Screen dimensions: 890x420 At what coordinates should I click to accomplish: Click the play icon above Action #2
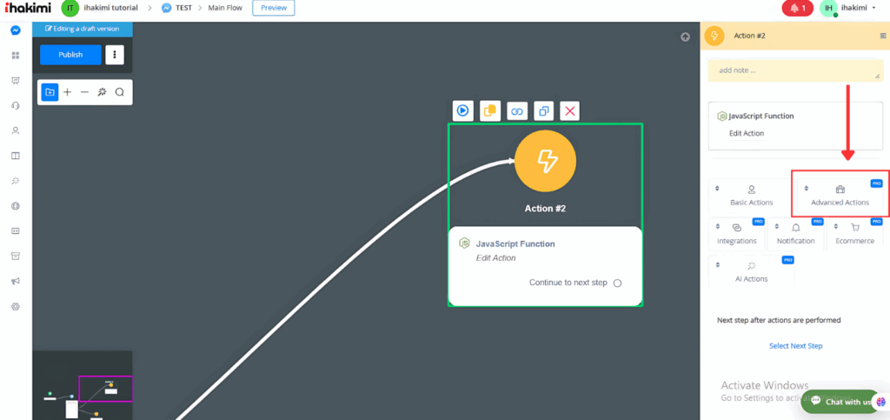[462, 111]
